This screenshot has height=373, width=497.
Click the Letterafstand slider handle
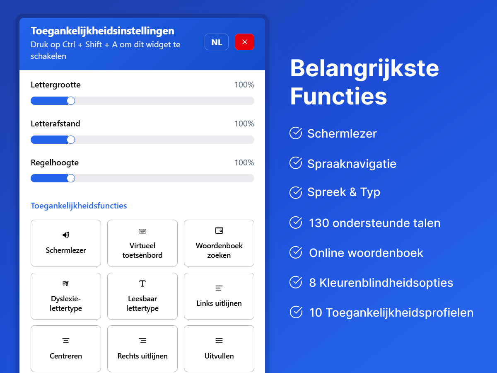tap(71, 140)
